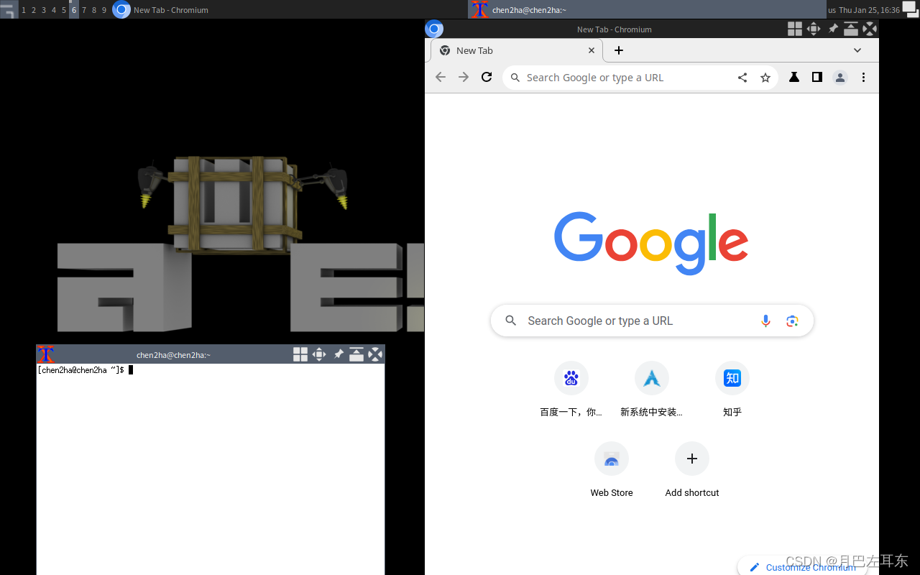Click the xterm icon in the terminal title bar
Image resolution: width=920 pixels, height=575 pixels.
[x=45, y=354]
